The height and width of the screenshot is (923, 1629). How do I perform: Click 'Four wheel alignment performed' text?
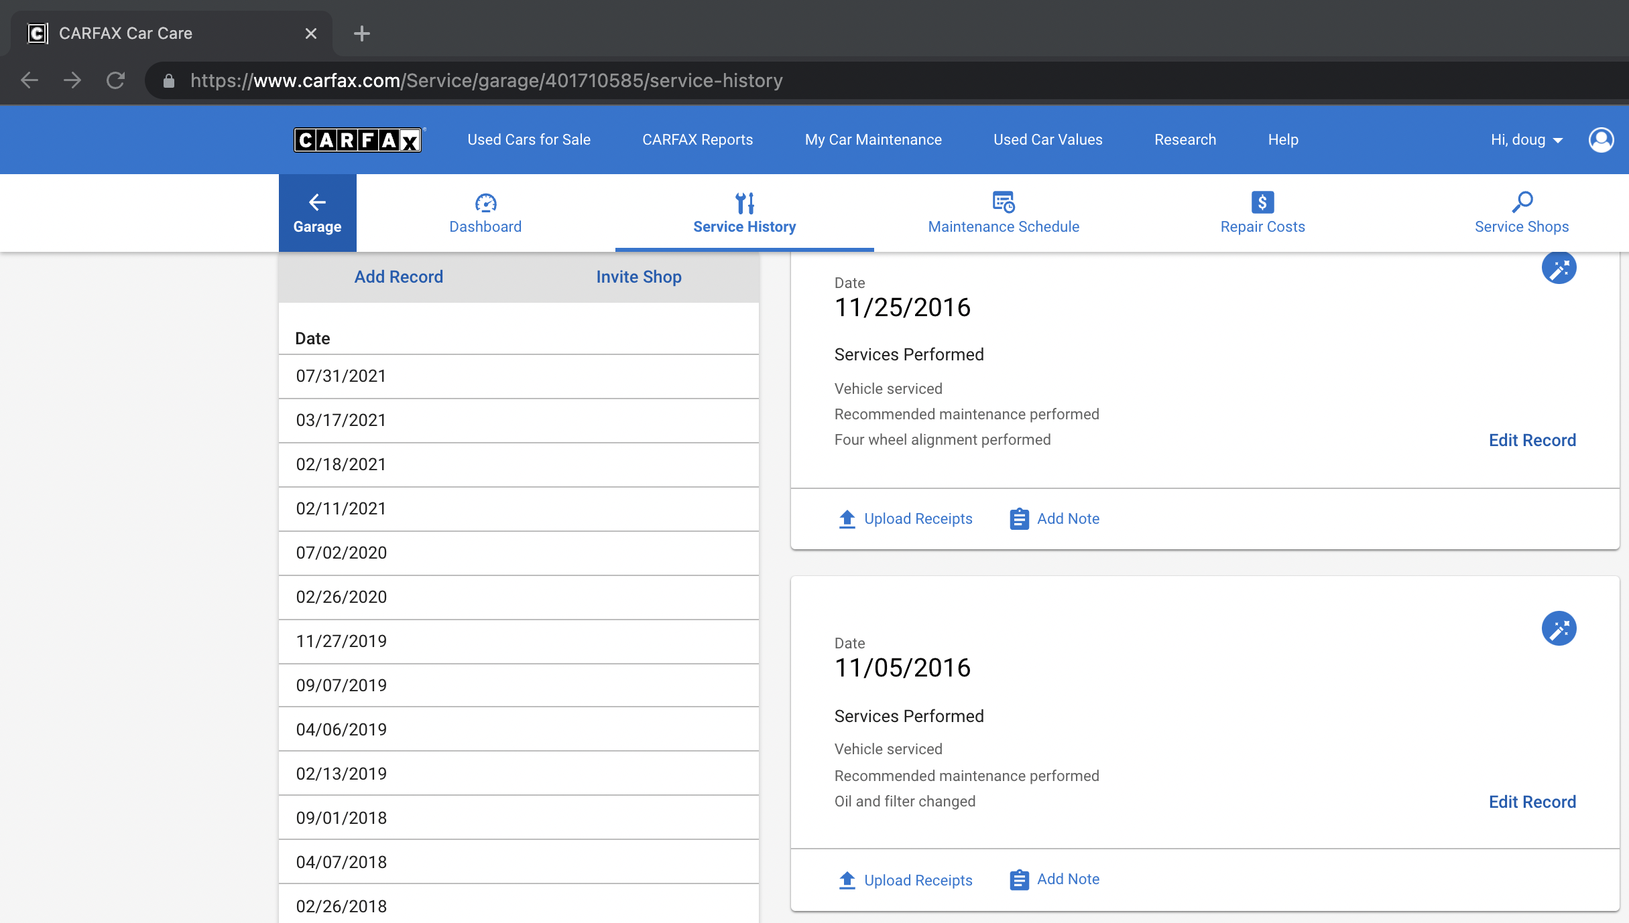pyautogui.click(x=942, y=440)
